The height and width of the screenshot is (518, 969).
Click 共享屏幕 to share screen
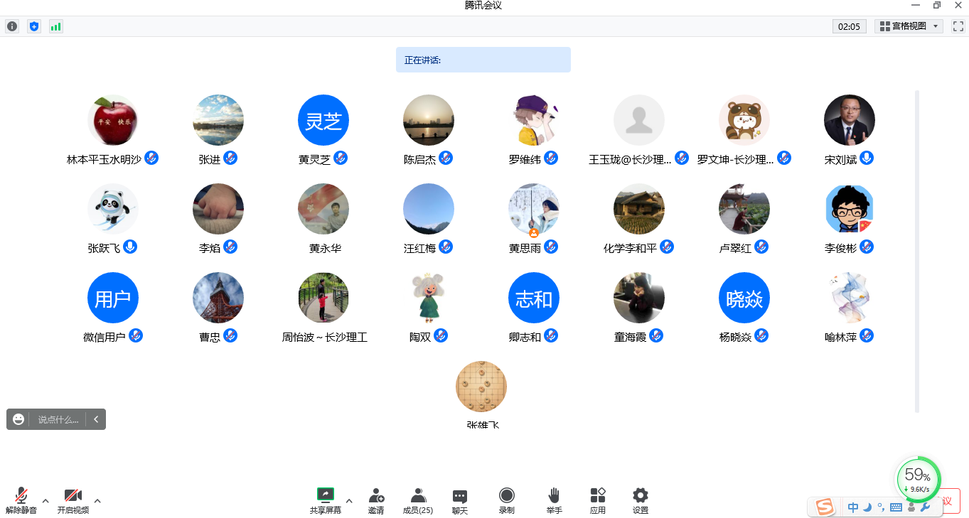click(325, 500)
